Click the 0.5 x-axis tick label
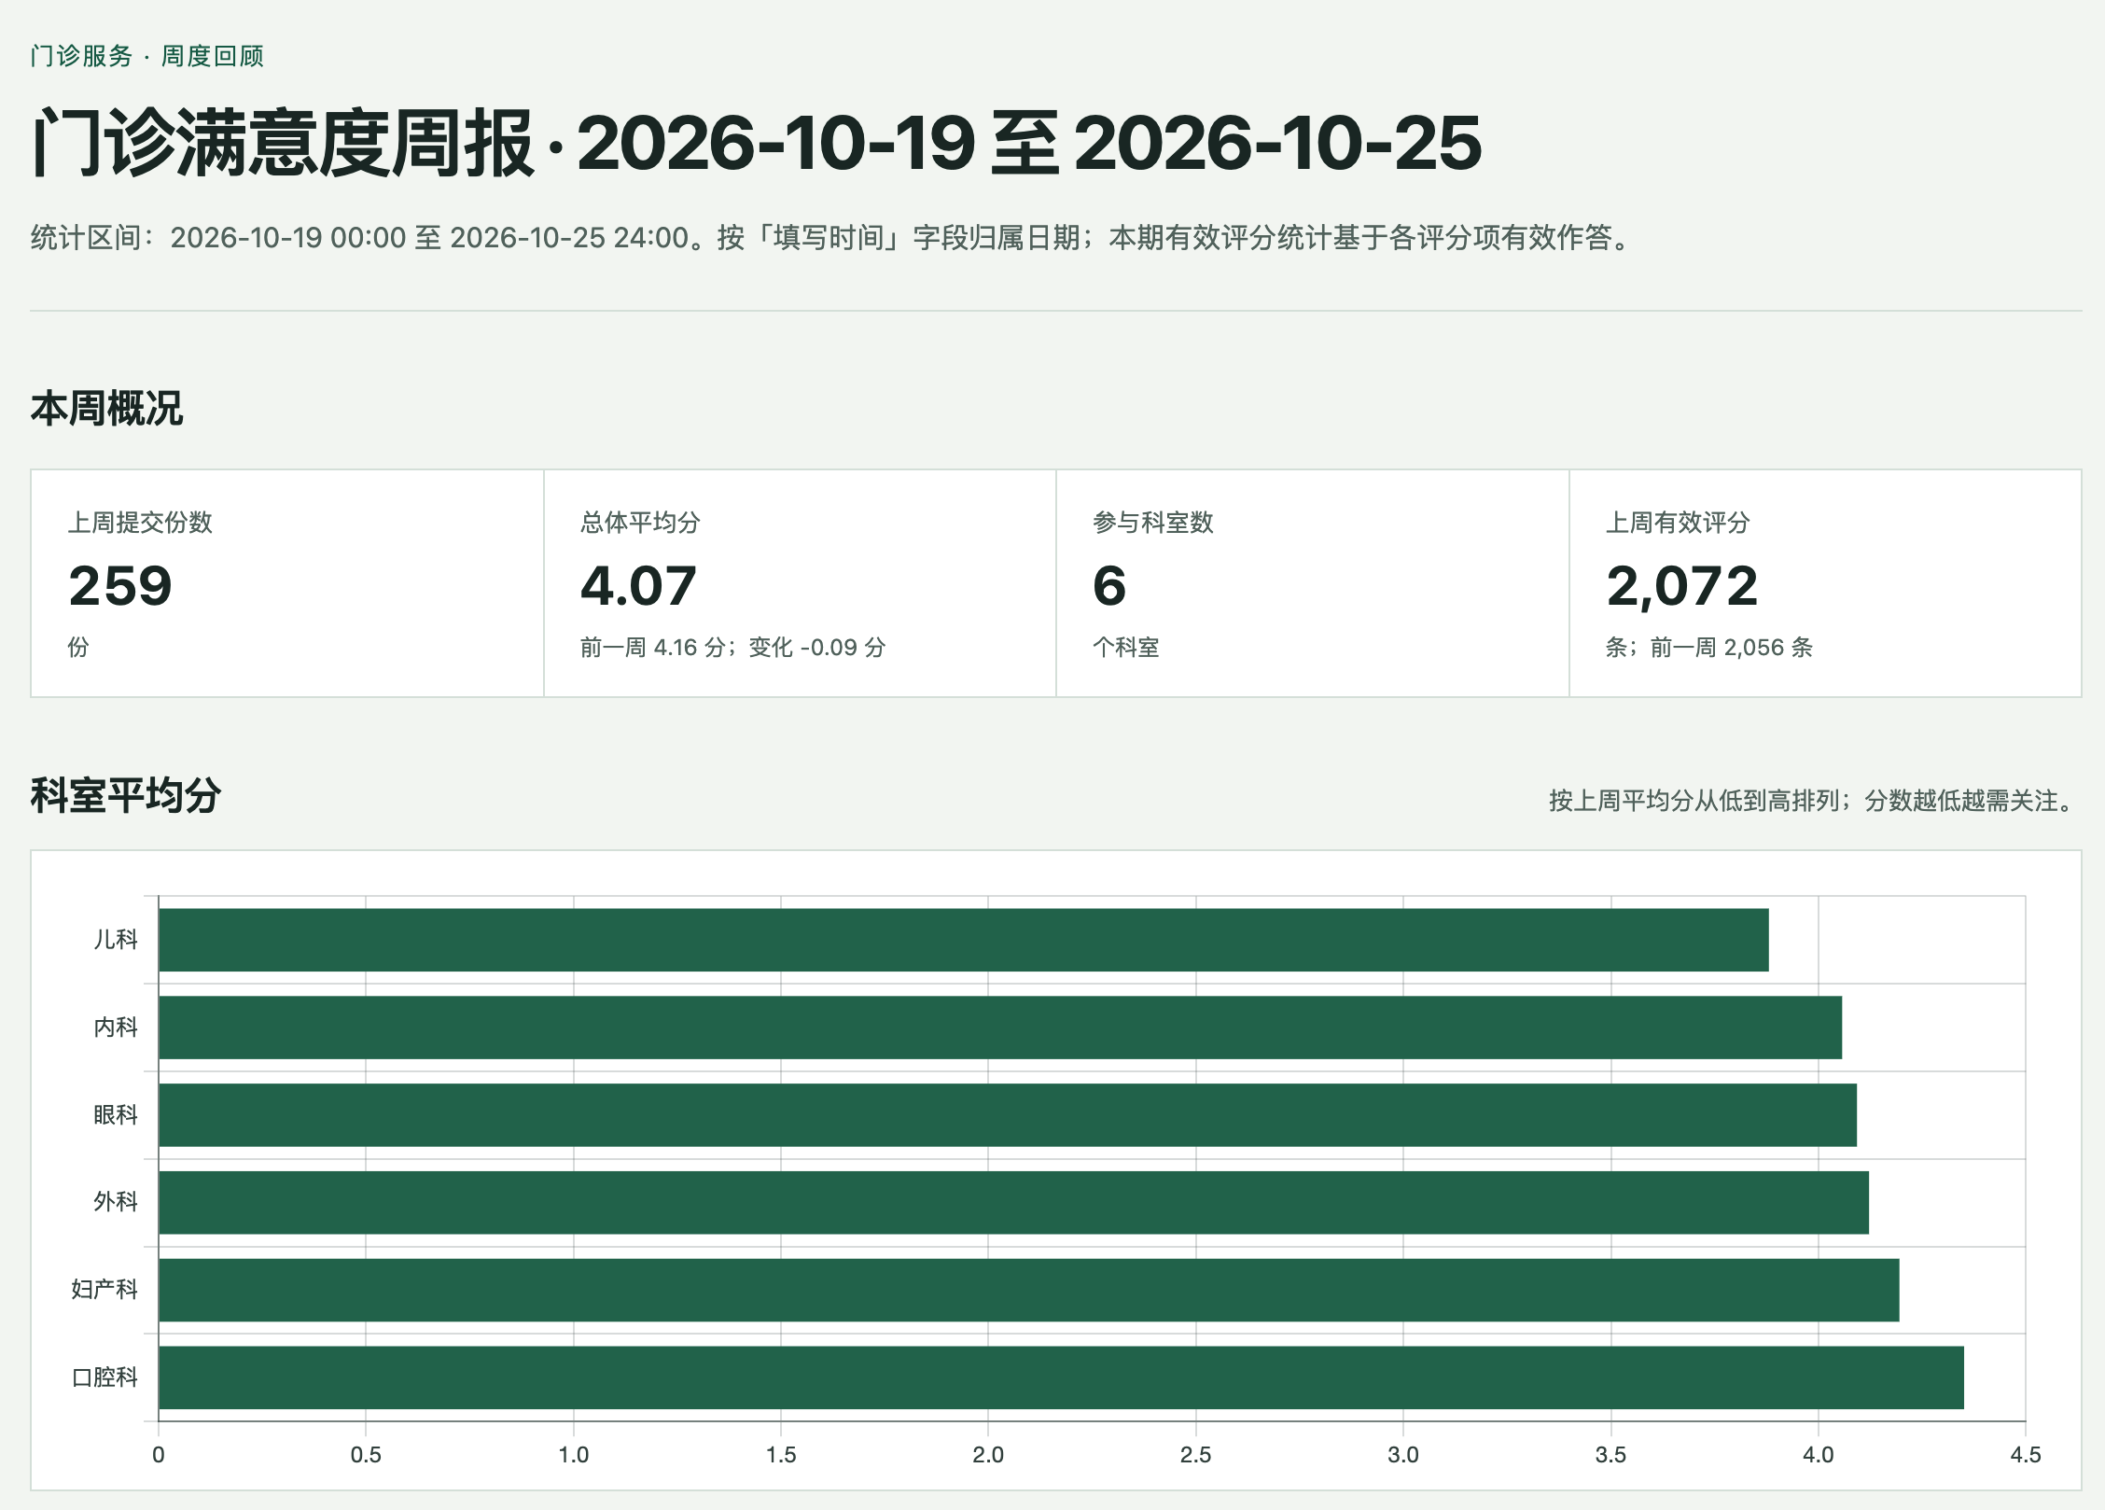2105x1510 pixels. [366, 1454]
